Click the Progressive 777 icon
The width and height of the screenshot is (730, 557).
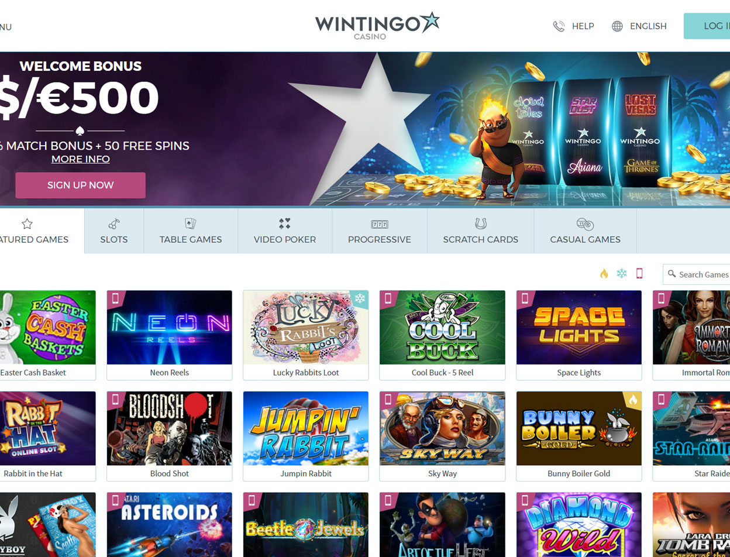(x=380, y=224)
